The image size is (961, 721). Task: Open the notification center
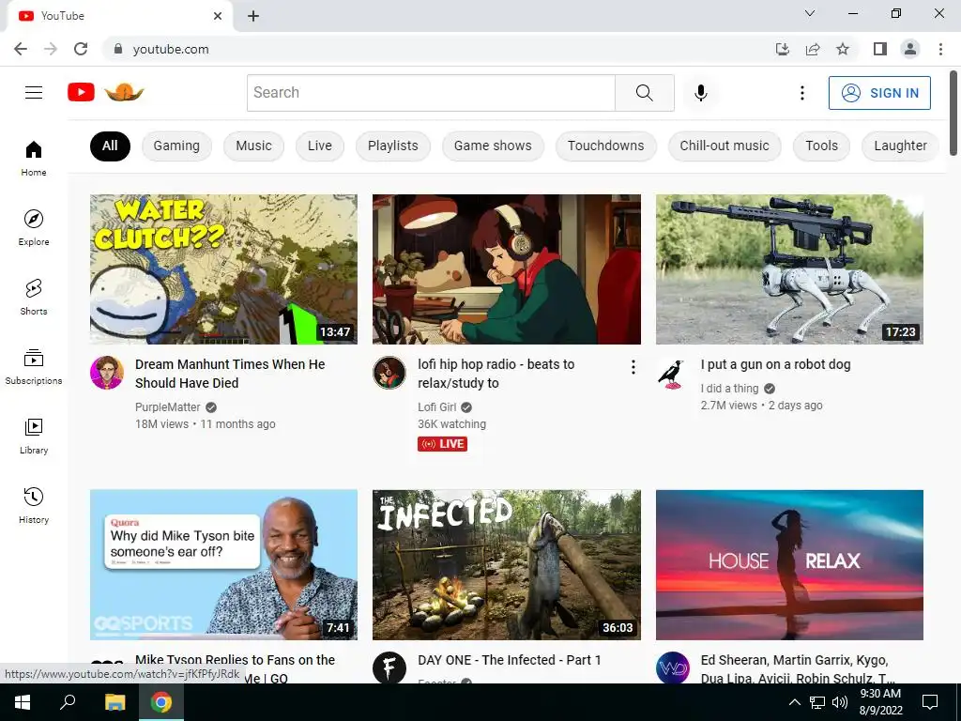[930, 702]
